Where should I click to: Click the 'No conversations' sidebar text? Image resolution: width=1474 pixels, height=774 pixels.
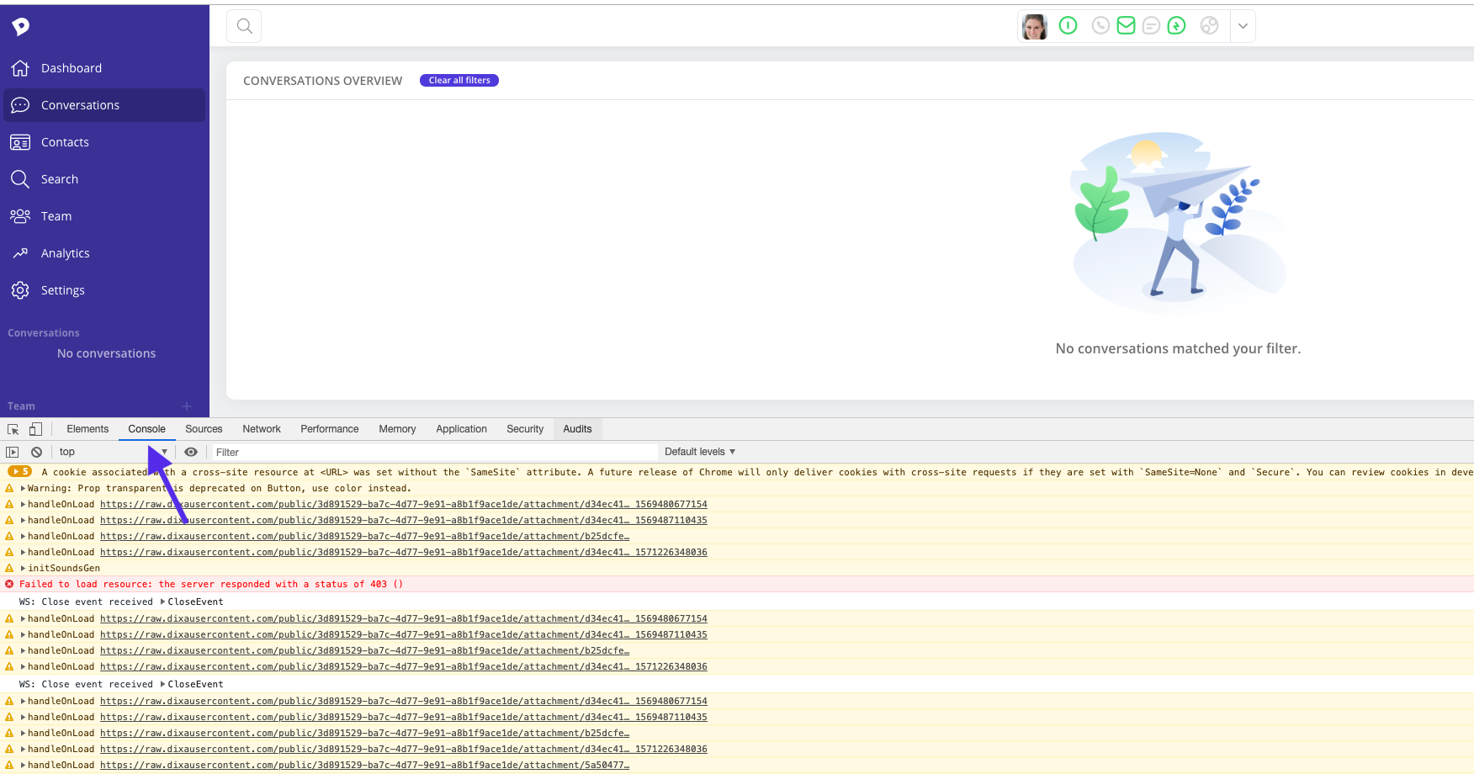coord(106,353)
